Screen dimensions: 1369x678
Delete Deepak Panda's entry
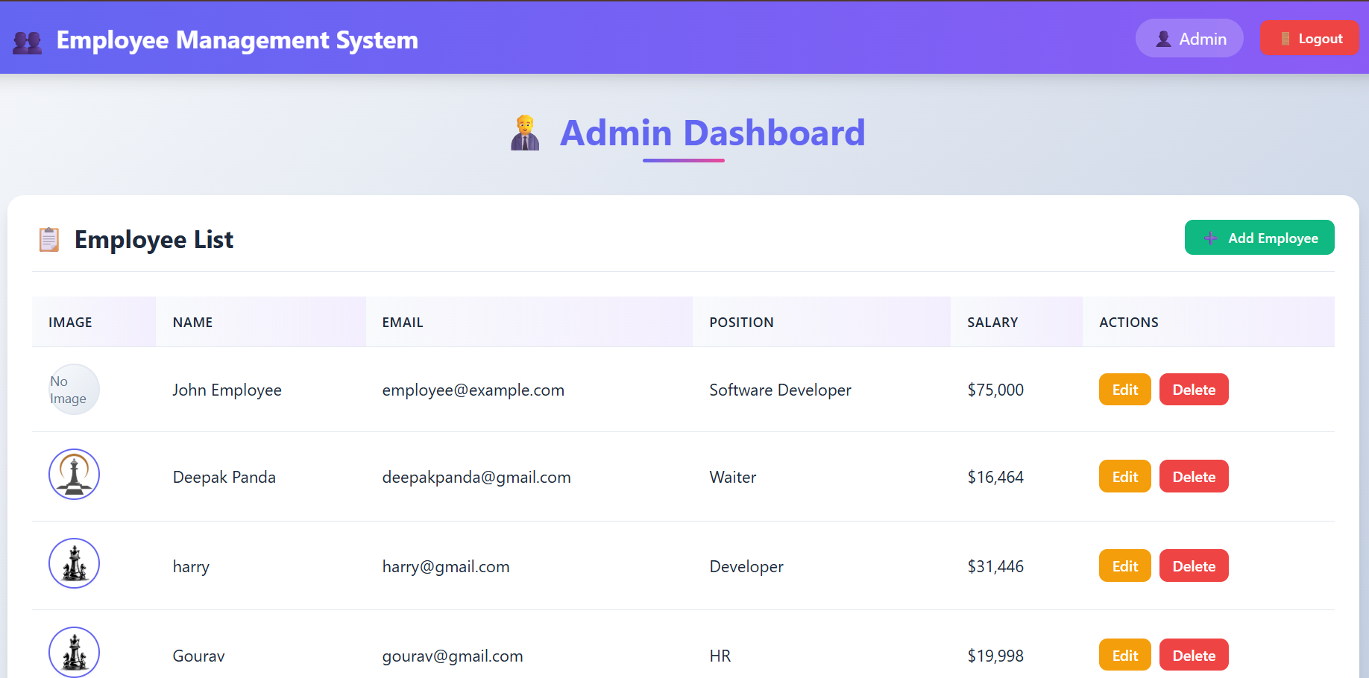(x=1193, y=476)
